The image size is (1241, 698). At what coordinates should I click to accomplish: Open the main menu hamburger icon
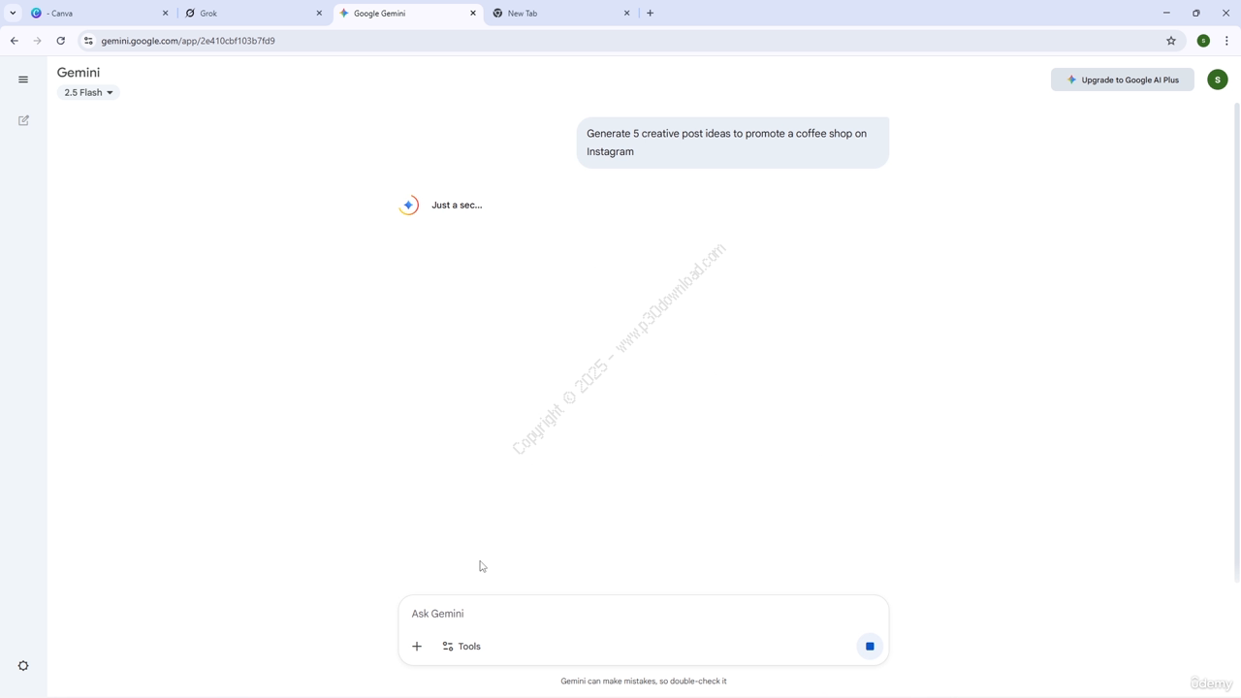click(x=23, y=79)
